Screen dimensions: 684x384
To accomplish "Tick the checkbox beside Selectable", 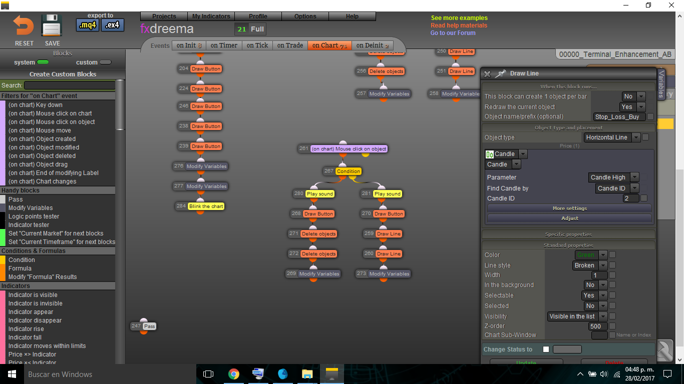I will [x=612, y=295].
